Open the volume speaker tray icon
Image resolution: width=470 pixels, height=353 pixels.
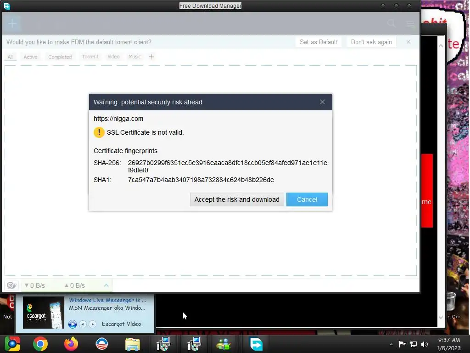[425, 344]
